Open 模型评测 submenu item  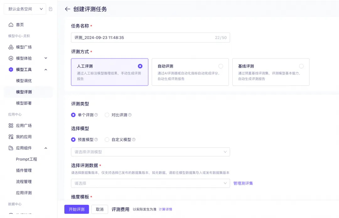coord(24,92)
